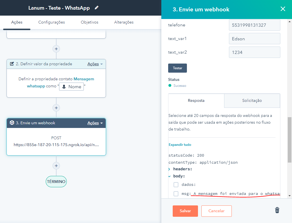This screenshot has width=292, height=223.
Task: Click the Cancelar button
Action: pyautogui.click(x=216, y=211)
